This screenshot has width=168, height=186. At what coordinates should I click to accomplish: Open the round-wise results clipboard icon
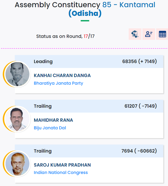point(135,34)
